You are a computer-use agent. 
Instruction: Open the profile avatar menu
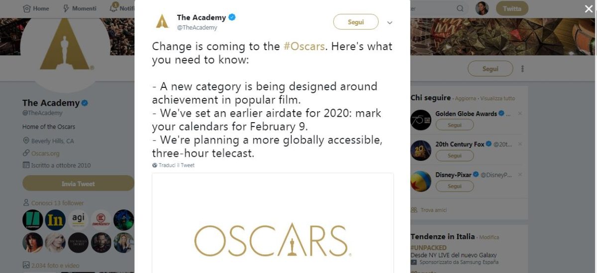483,8
